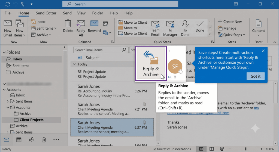Image resolution: width=279 pixels, height=152 pixels.
Task: Collapse the ribbon with the chevron
Action: point(275,42)
